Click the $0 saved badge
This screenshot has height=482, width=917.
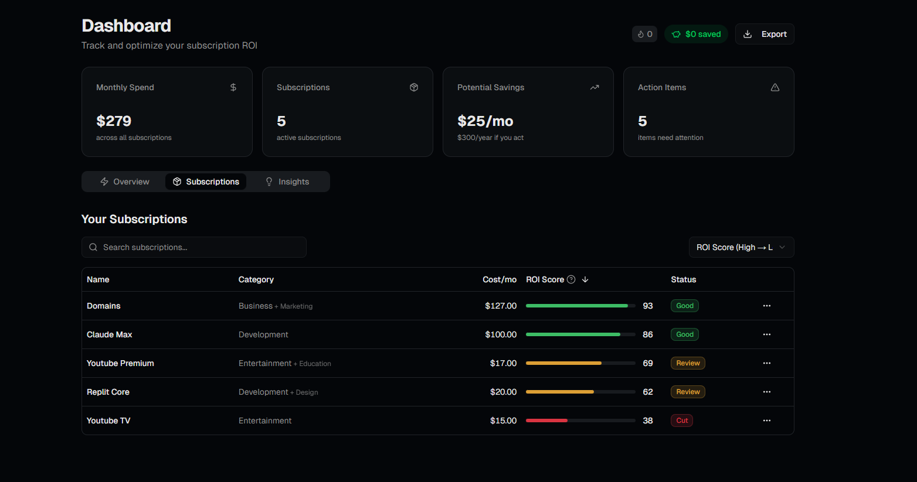(x=696, y=33)
